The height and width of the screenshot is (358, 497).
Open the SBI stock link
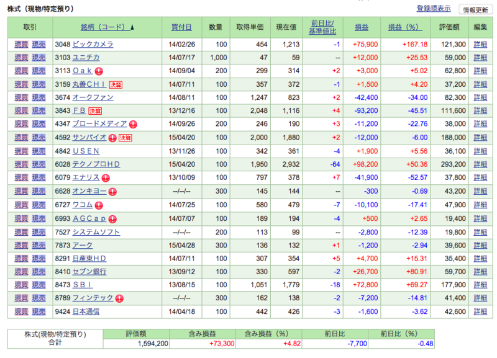(x=83, y=285)
